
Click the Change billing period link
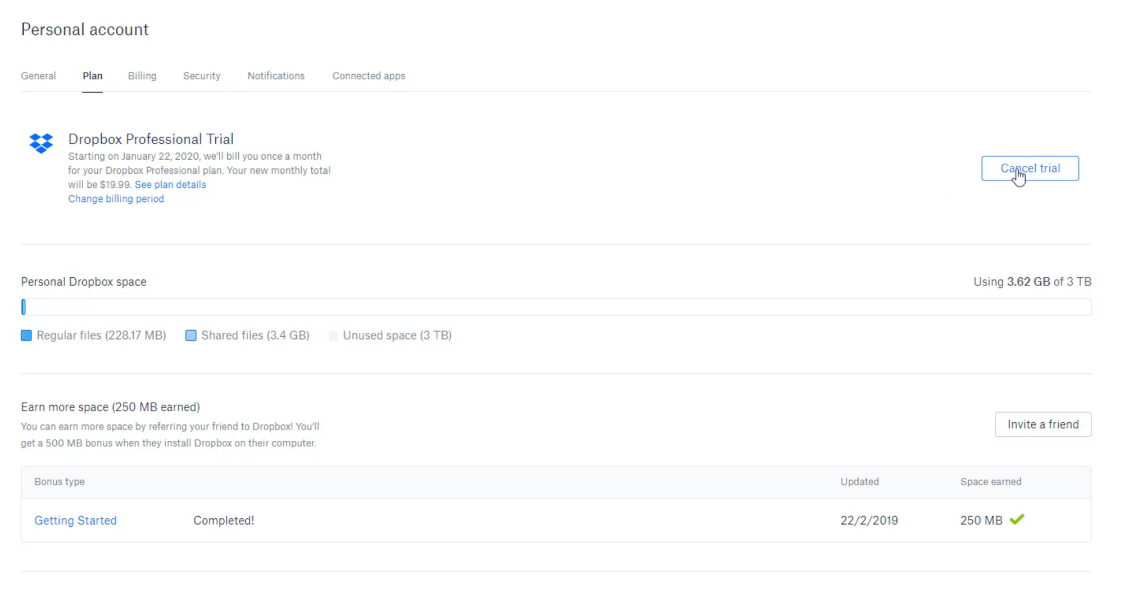[116, 198]
